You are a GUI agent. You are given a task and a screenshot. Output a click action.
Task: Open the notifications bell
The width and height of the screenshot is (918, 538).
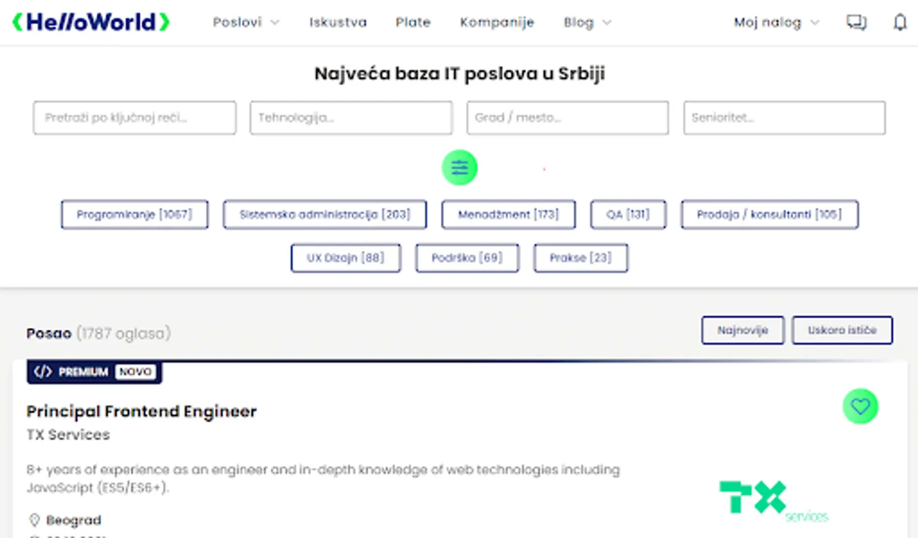pyautogui.click(x=899, y=23)
